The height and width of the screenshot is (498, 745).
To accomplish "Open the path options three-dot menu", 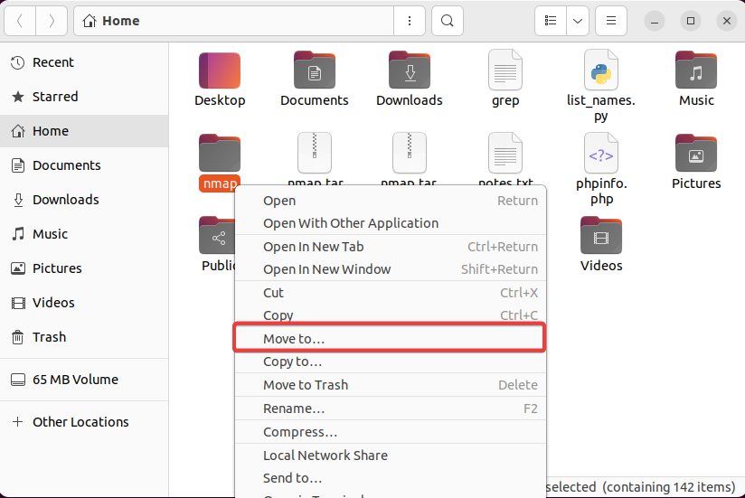I will coord(409,21).
